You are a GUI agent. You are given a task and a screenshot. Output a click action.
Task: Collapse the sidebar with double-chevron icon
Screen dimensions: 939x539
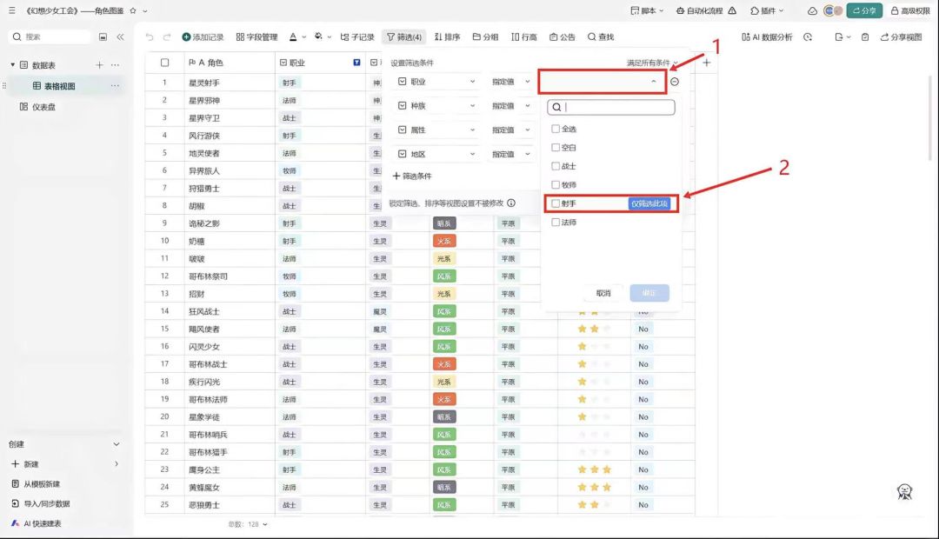(120, 37)
